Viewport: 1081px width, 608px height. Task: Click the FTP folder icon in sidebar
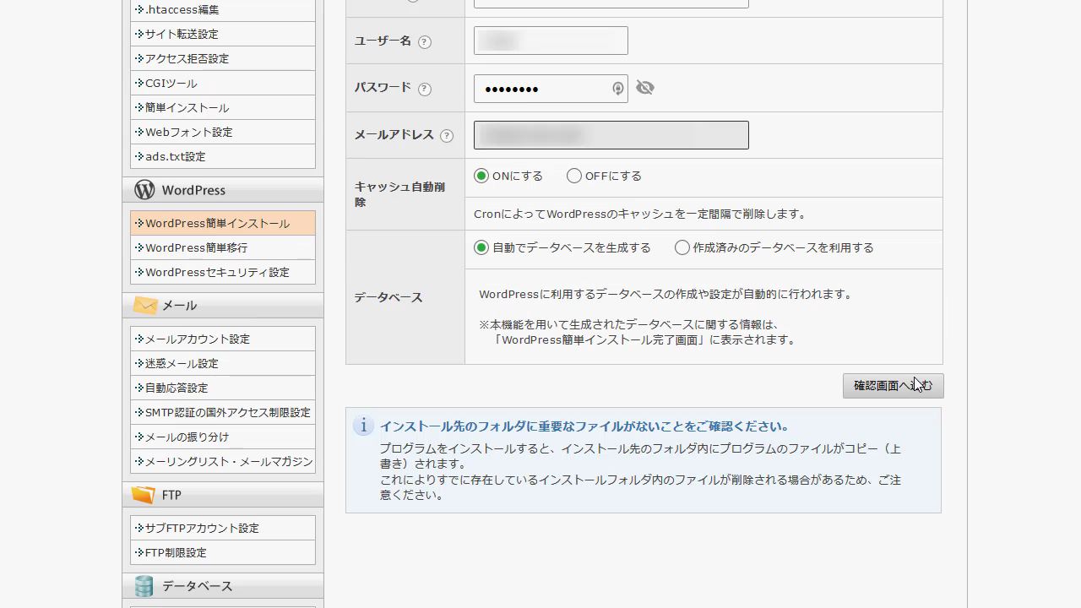click(144, 495)
